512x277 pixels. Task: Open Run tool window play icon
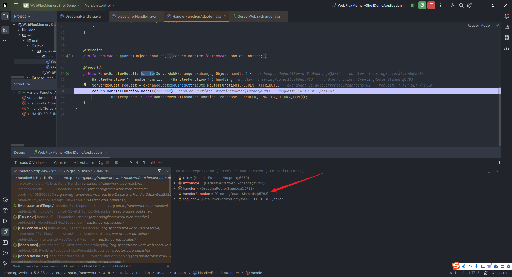pyautogui.click(x=5, y=221)
